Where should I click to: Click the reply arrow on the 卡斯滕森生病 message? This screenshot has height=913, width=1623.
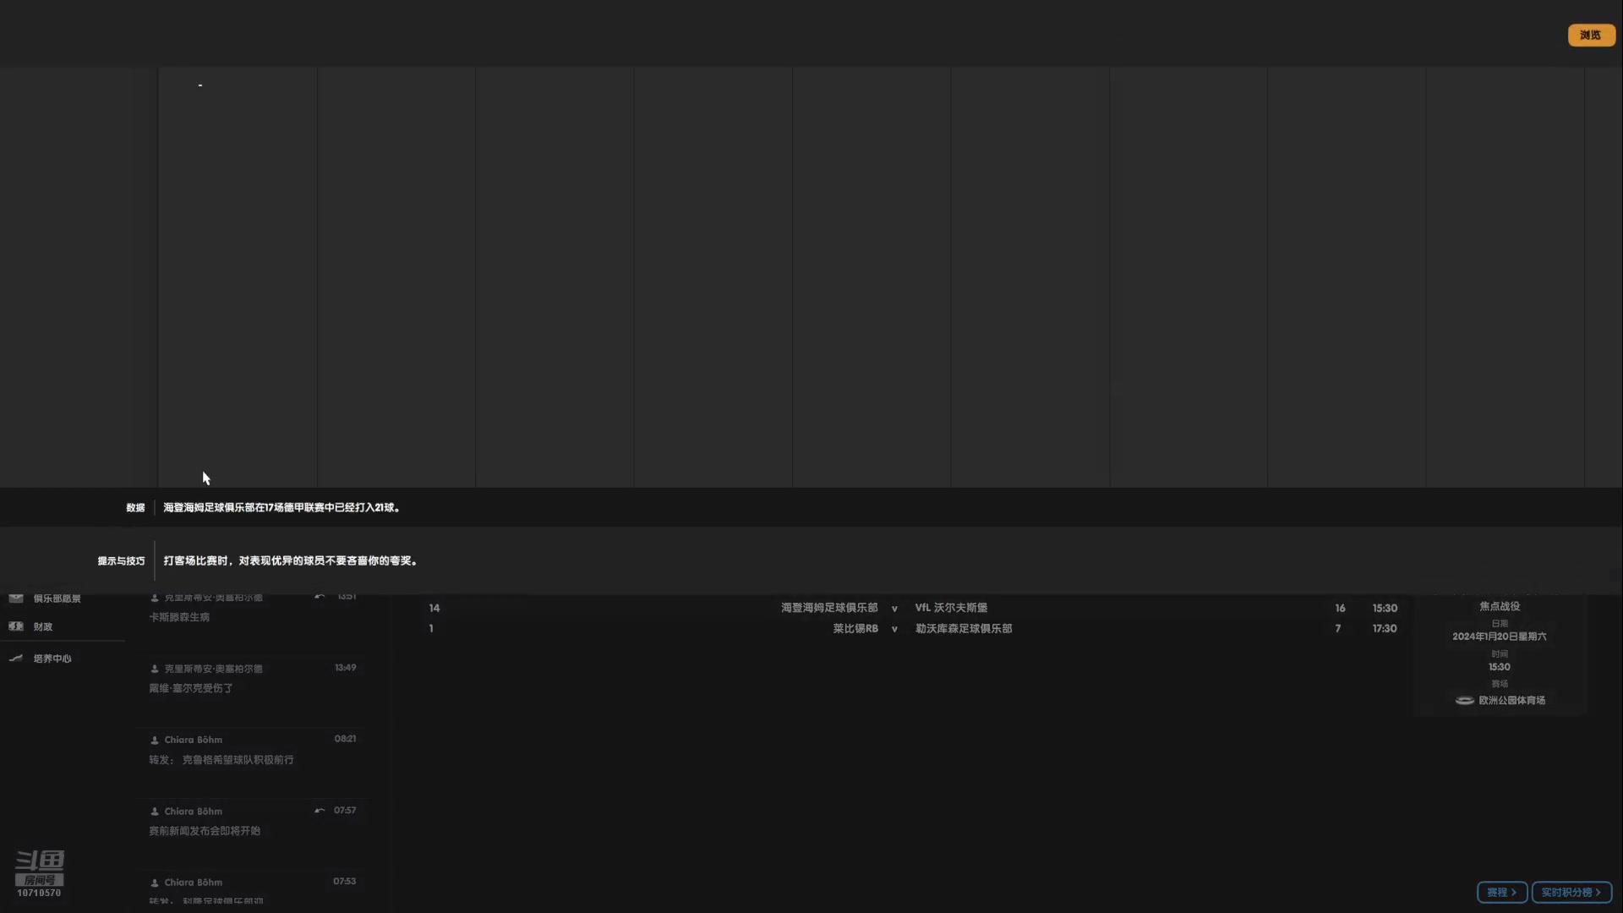320,597
